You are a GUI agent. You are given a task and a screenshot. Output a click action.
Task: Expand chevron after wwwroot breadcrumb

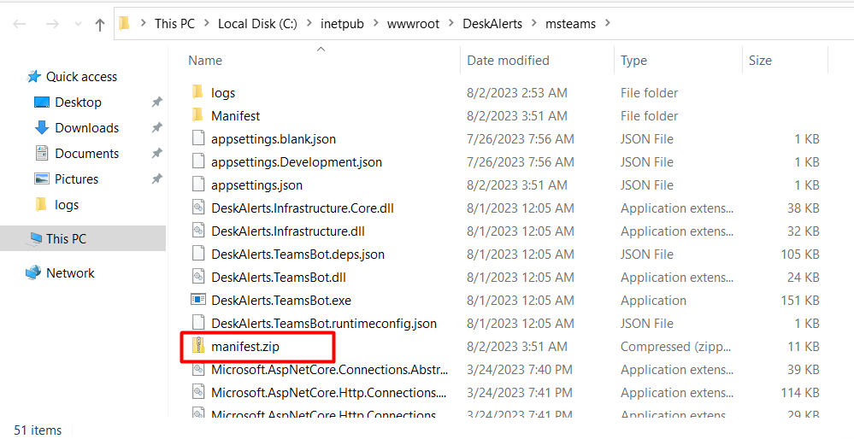click(451, 23)
